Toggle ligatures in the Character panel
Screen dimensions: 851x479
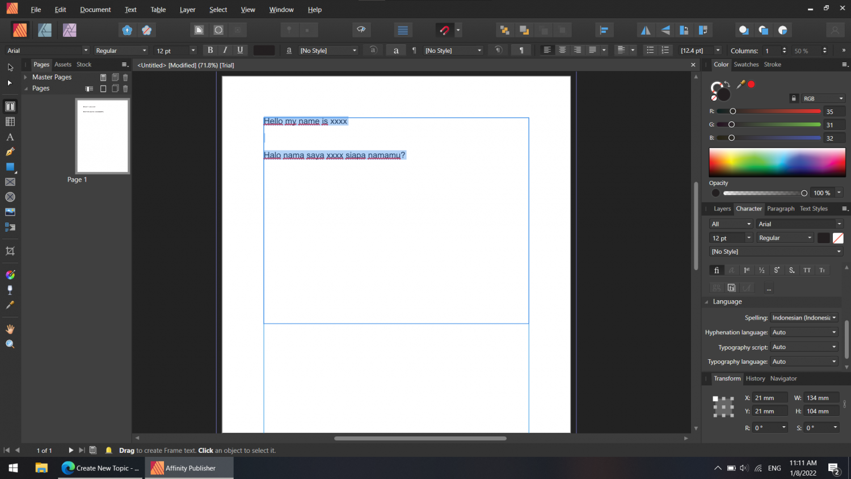coord(716,270)
